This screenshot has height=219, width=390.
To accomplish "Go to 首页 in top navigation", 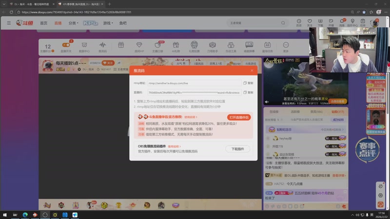I will pyautogui.click(x=43, y=23).
